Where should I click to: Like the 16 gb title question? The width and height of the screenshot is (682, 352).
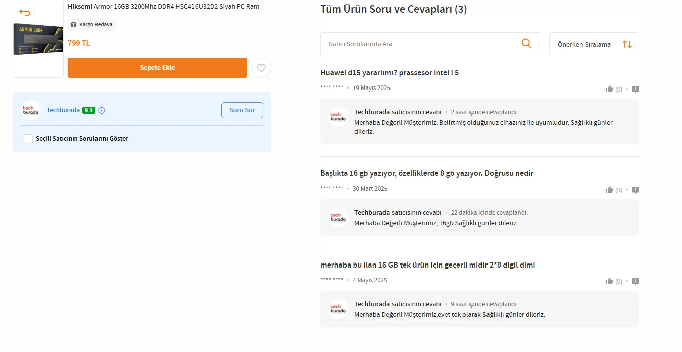tap(609, 190)
